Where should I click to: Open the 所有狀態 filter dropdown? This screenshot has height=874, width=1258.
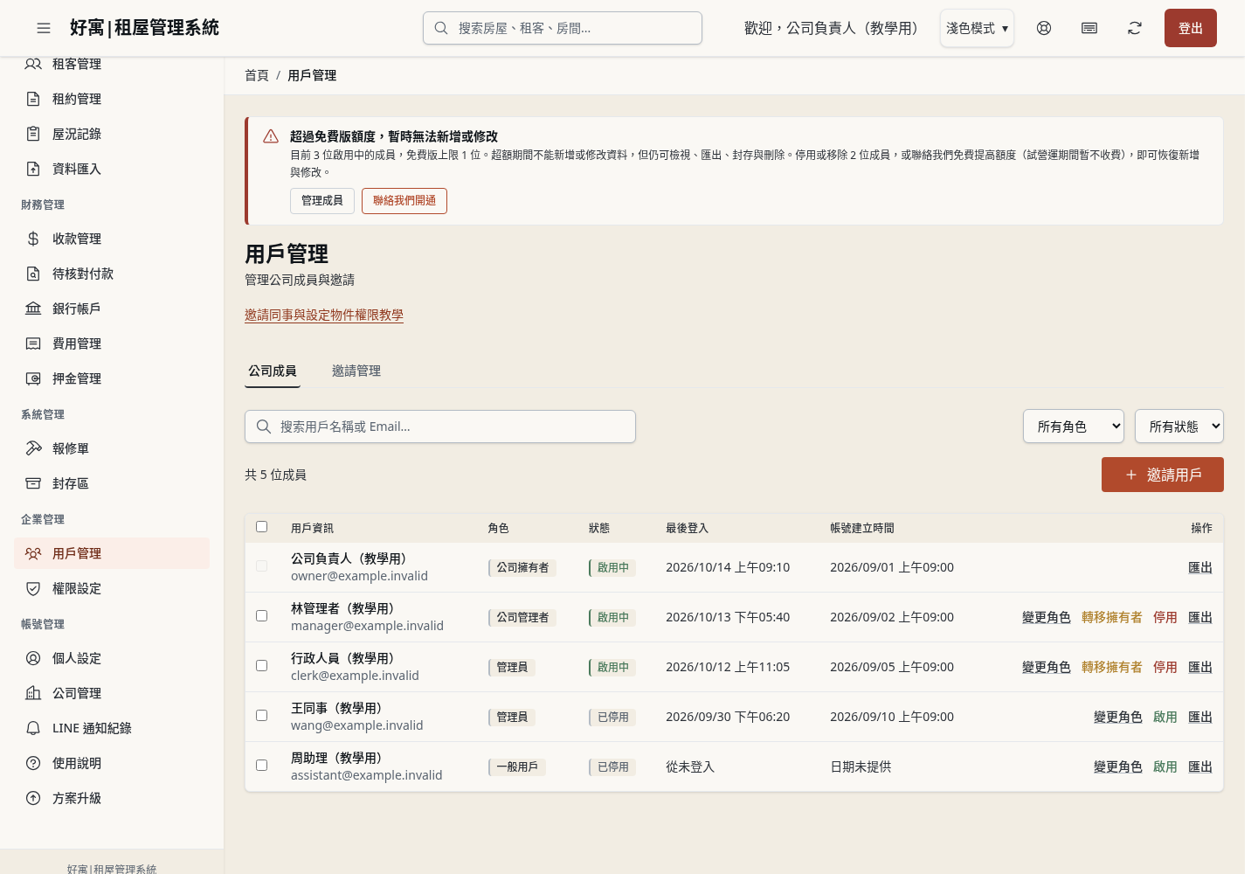pyautogui.click(x=1179, y=427)
